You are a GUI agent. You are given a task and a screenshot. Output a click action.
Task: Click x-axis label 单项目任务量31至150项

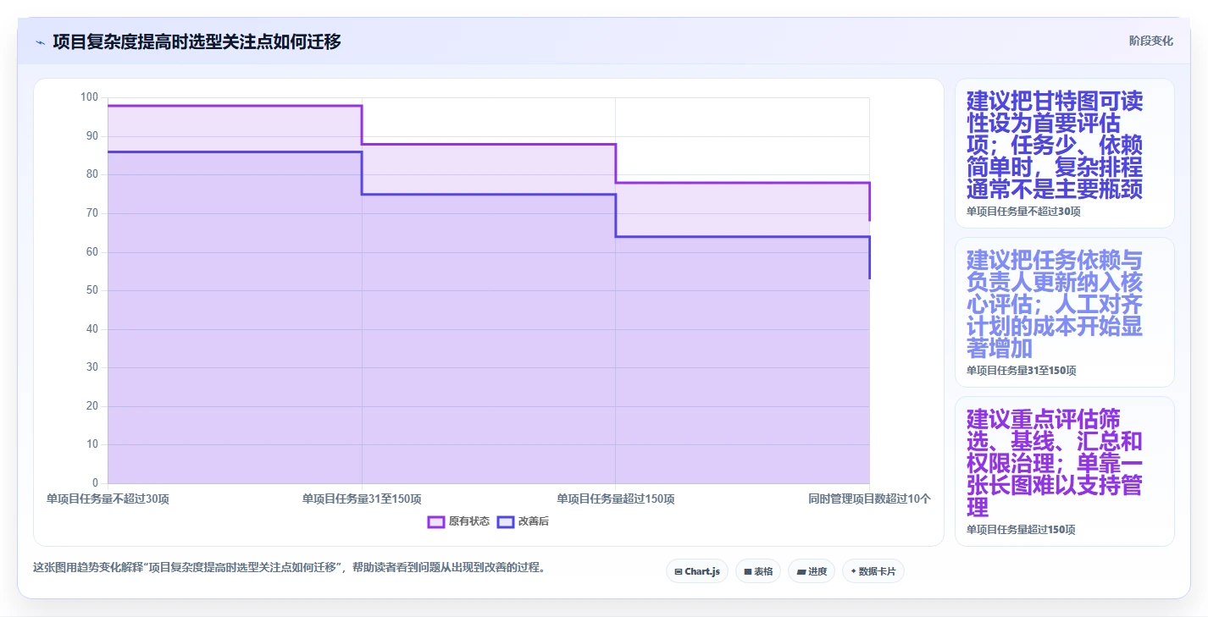coord(362,499)
